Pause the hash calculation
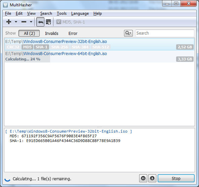 point(143,178)
